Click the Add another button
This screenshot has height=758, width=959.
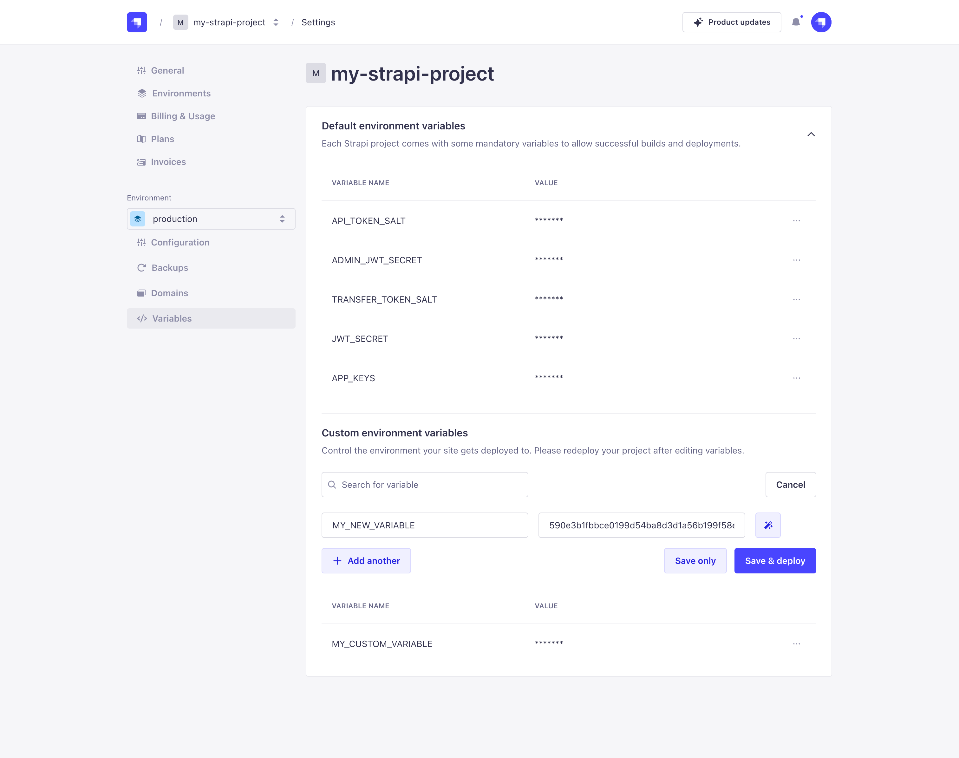click(366, 560)
